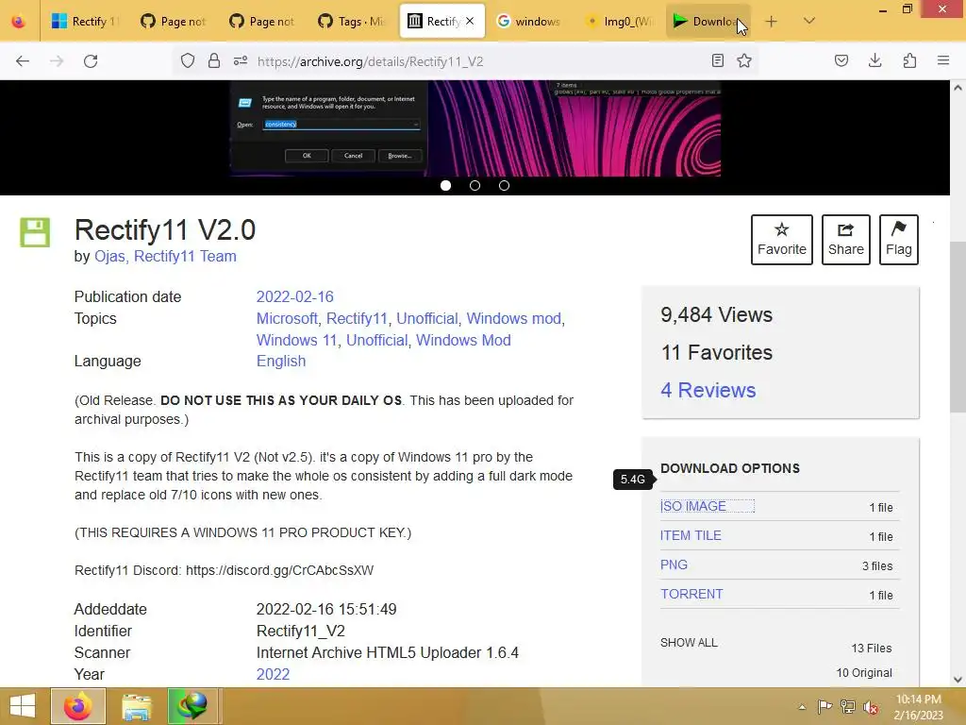Open File Explorer from the taskbar
Screen dimensions: 966x725
[x=136, y=706]
